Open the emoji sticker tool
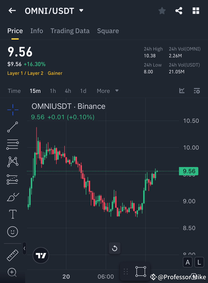 point(13,231)
